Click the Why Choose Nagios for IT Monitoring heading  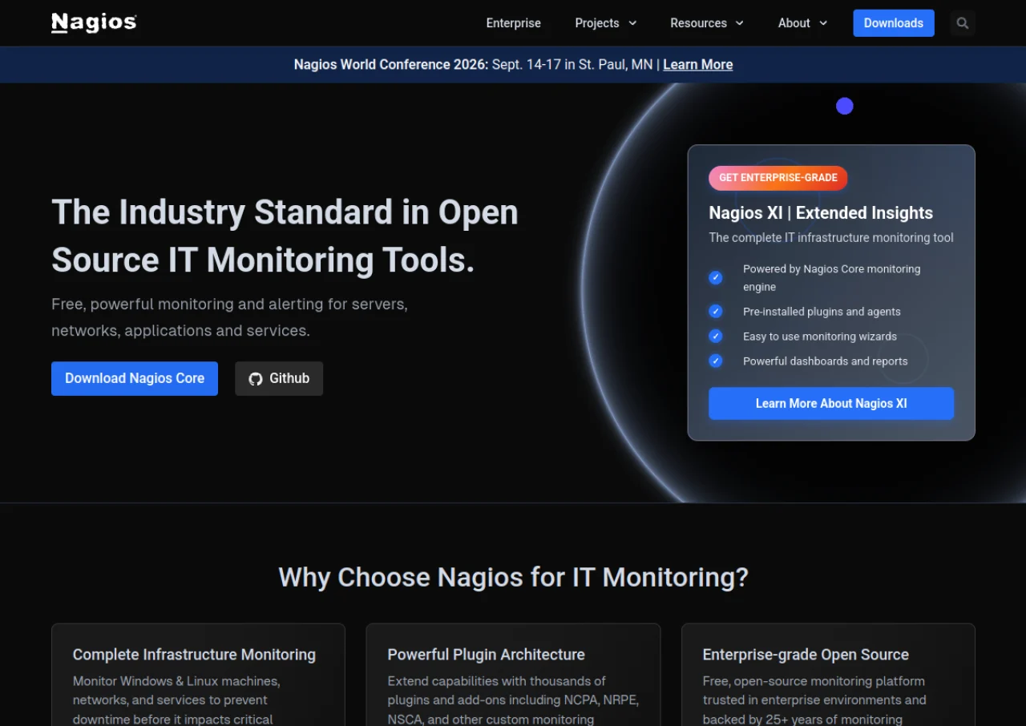(513, 577)
